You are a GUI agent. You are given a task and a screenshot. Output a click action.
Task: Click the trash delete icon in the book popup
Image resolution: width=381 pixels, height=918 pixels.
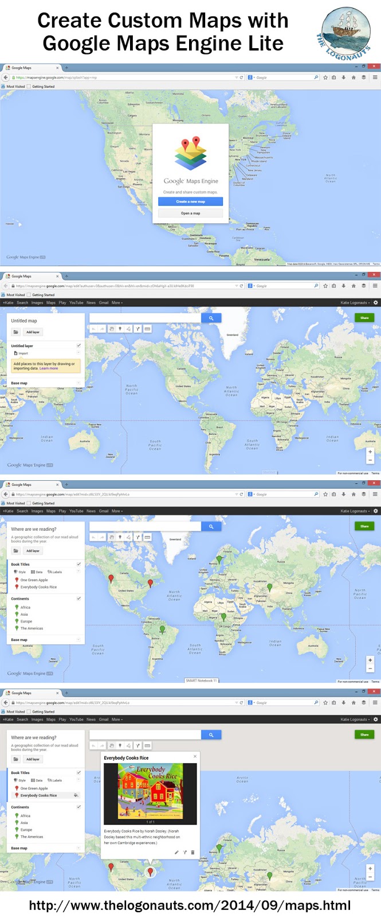193,853
